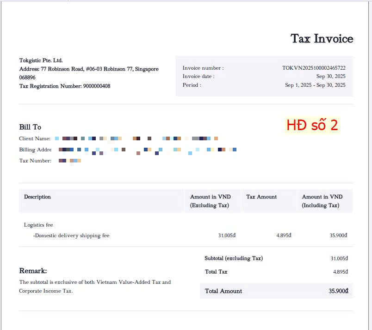Click the Total Tax label
Viewport: 372px width, 330px height.
pyautogui.click(x=216, y=272)
